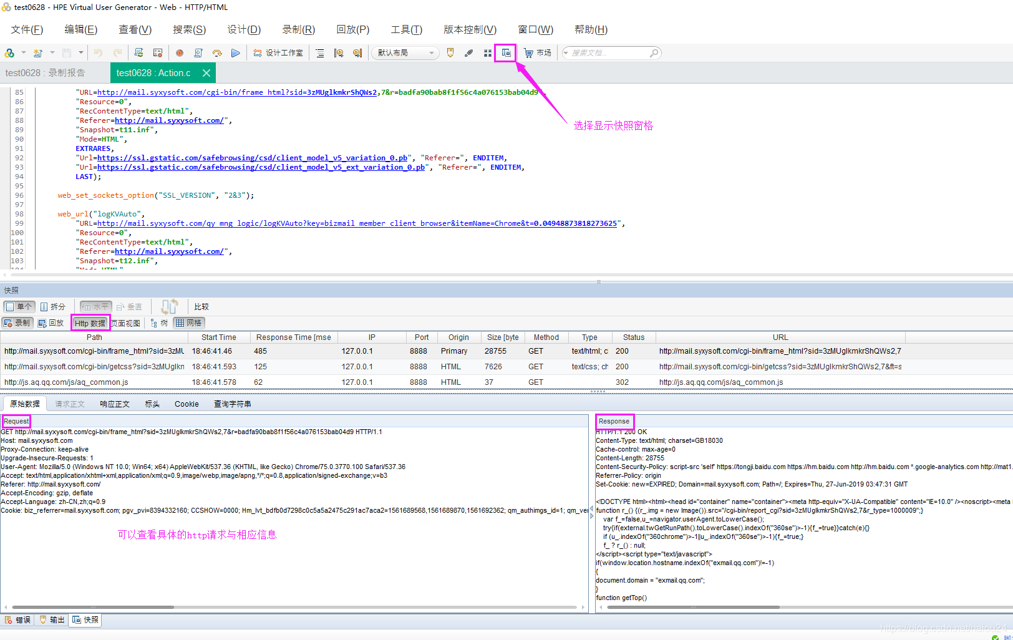The height and width of the screenshot is (640, 1013).
Task: Click the snapshot show-snapshot pane icon
Action: click(506, 53)
